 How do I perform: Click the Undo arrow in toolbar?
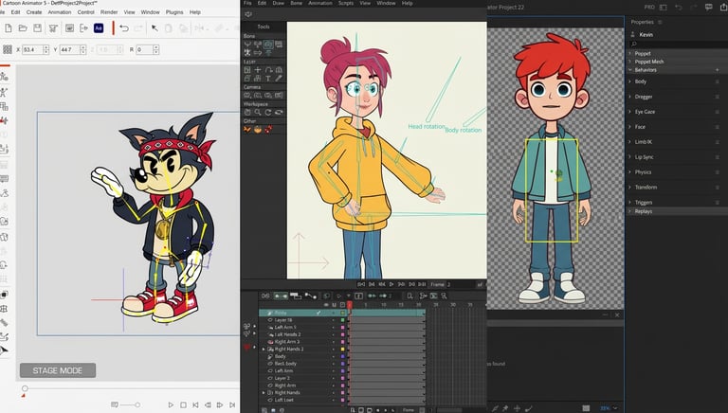click(123, 28)
